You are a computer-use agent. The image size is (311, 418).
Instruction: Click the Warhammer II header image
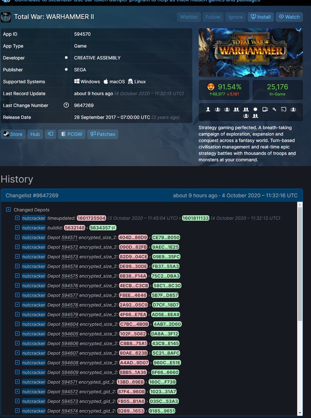coord(251,52)
